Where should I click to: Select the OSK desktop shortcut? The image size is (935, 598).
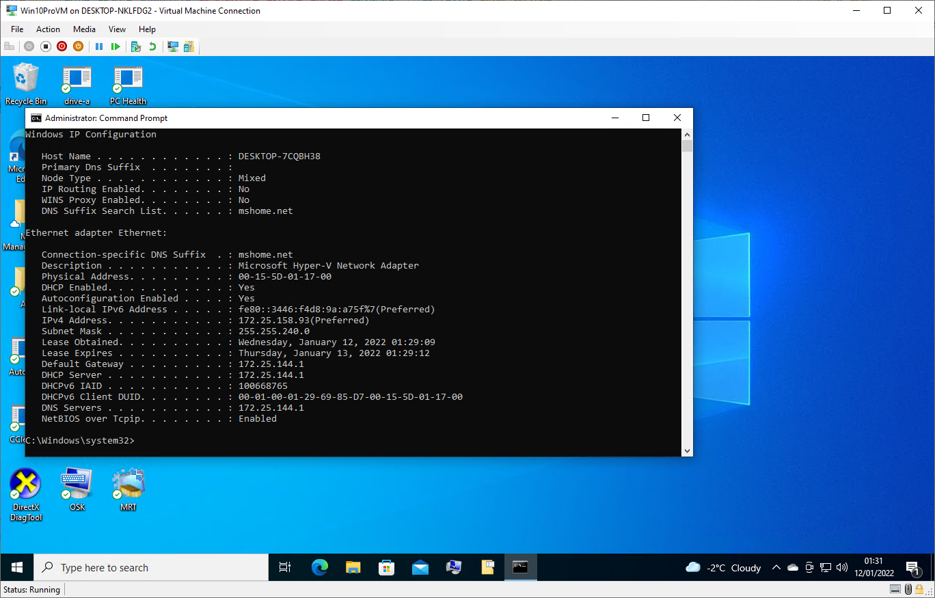point(77,489)
